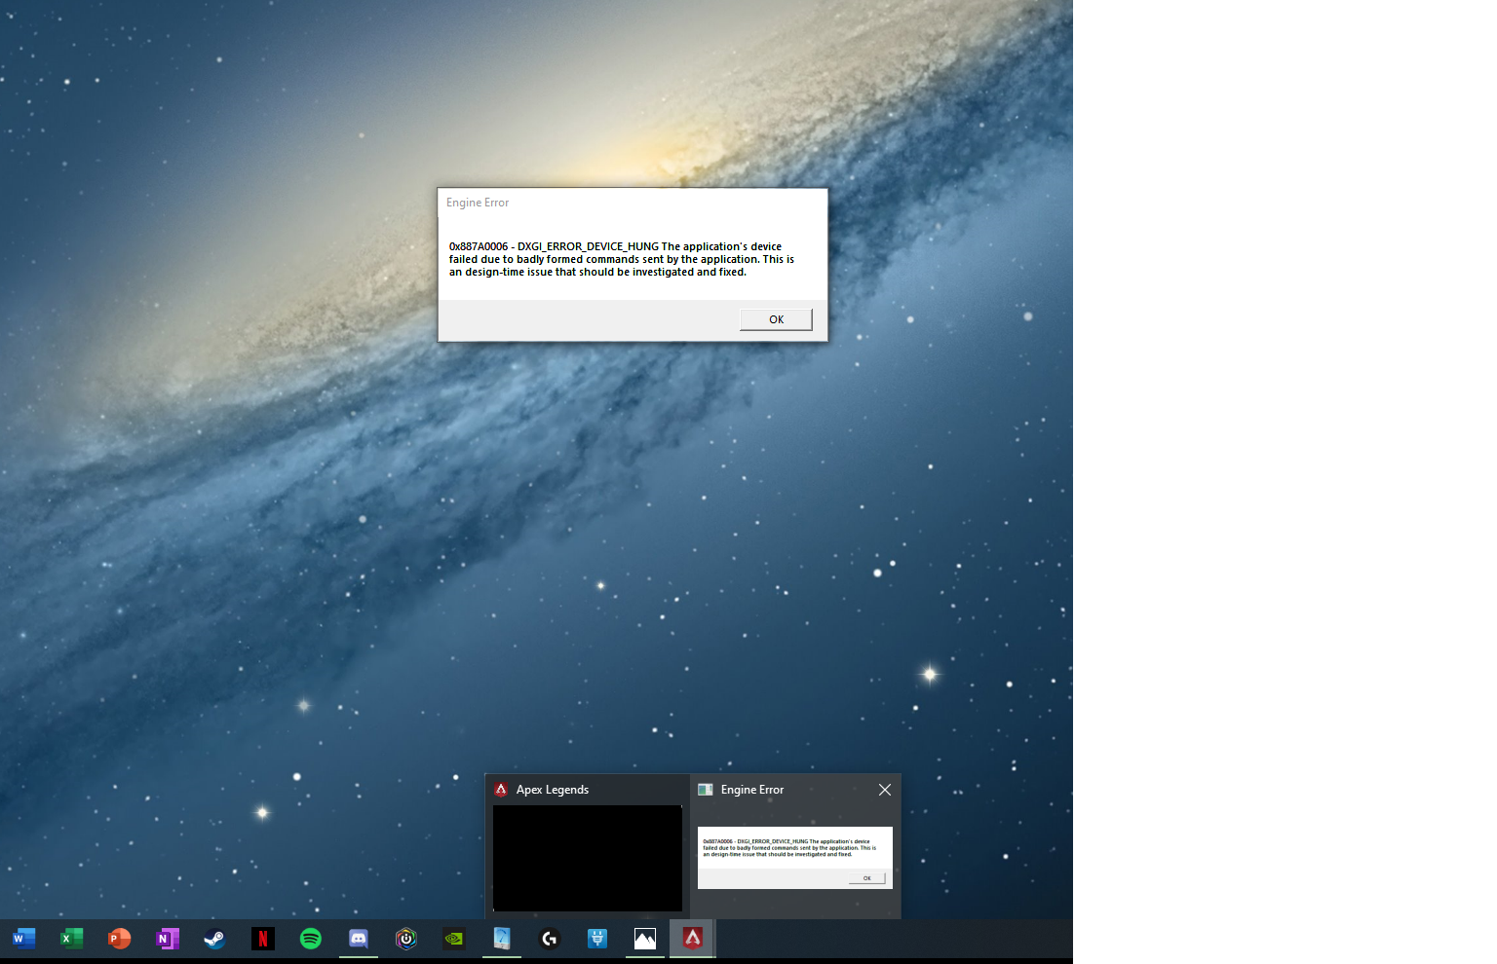Open Corsair iCUE taskbar icon

(405, 939)
